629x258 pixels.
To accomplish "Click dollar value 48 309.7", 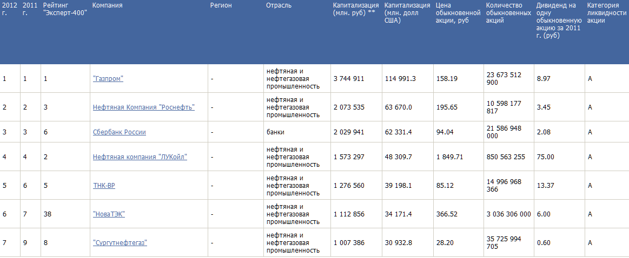I will click(399, 157).
